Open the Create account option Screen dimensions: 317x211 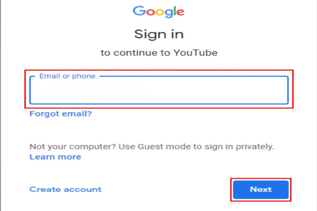point(64,189)
